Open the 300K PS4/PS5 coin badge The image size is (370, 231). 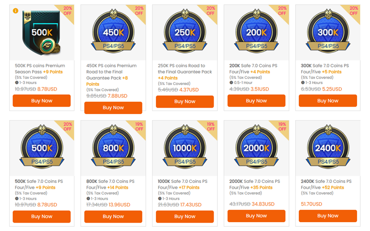(x=328, y=33)
